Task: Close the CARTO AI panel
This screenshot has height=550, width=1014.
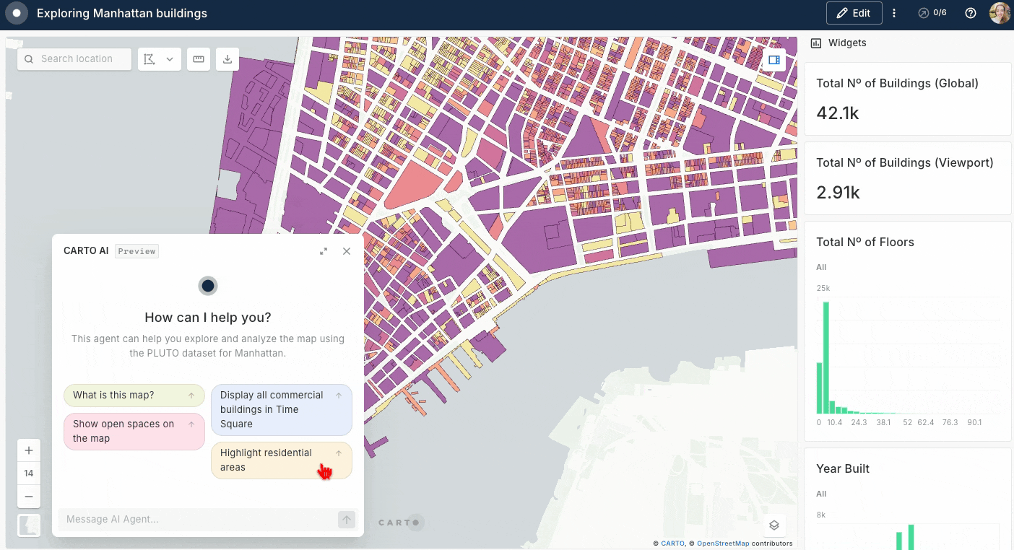Action: tap(347, 251)
